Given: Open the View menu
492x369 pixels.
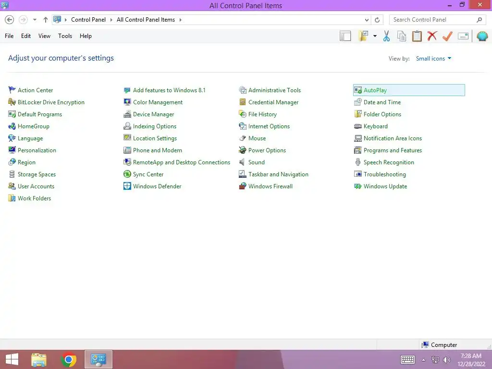Looking at the screenshot, I should click(44, 36).
